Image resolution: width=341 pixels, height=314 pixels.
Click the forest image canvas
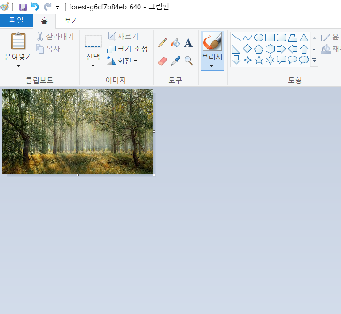pos(77,131)
